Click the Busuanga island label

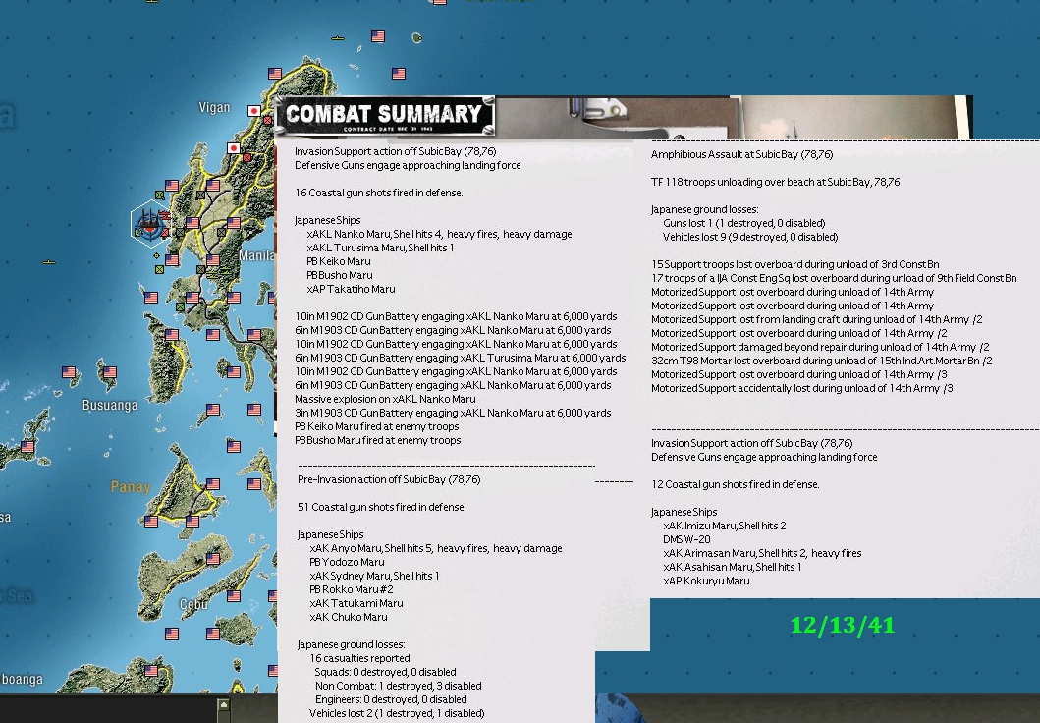point(110,405)
